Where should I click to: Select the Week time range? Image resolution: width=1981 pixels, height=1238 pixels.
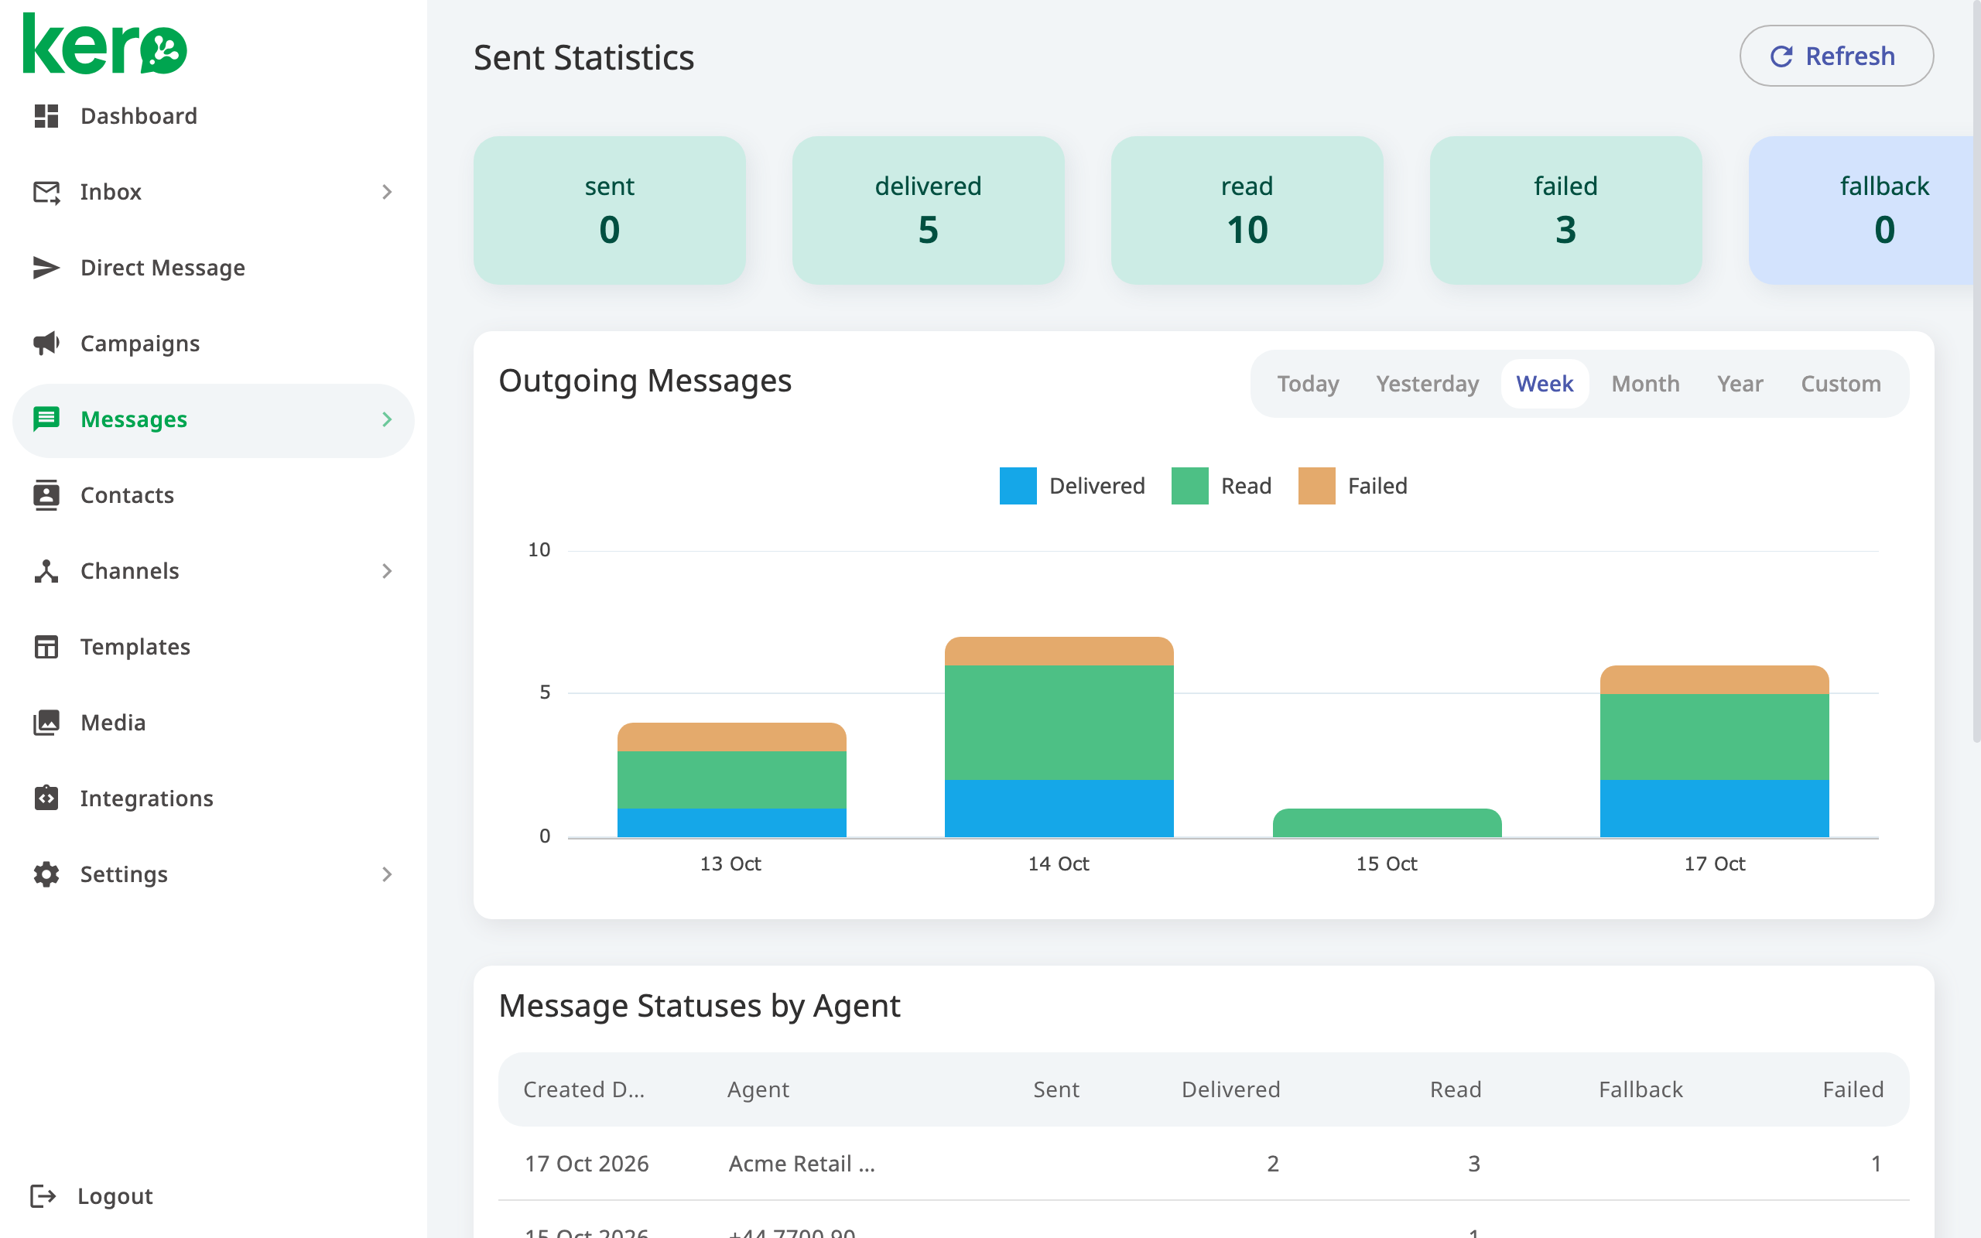[x=1545, y=384]
